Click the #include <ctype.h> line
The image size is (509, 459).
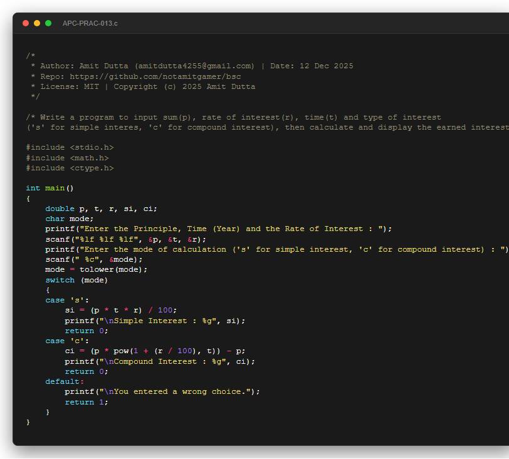[x=70, y=168]
